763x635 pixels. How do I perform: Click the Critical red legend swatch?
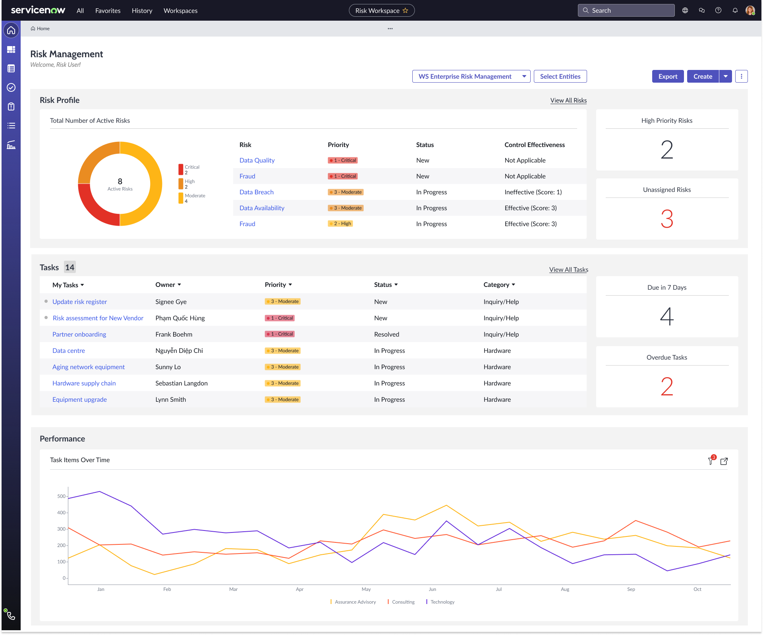click(x=181, y=170)
